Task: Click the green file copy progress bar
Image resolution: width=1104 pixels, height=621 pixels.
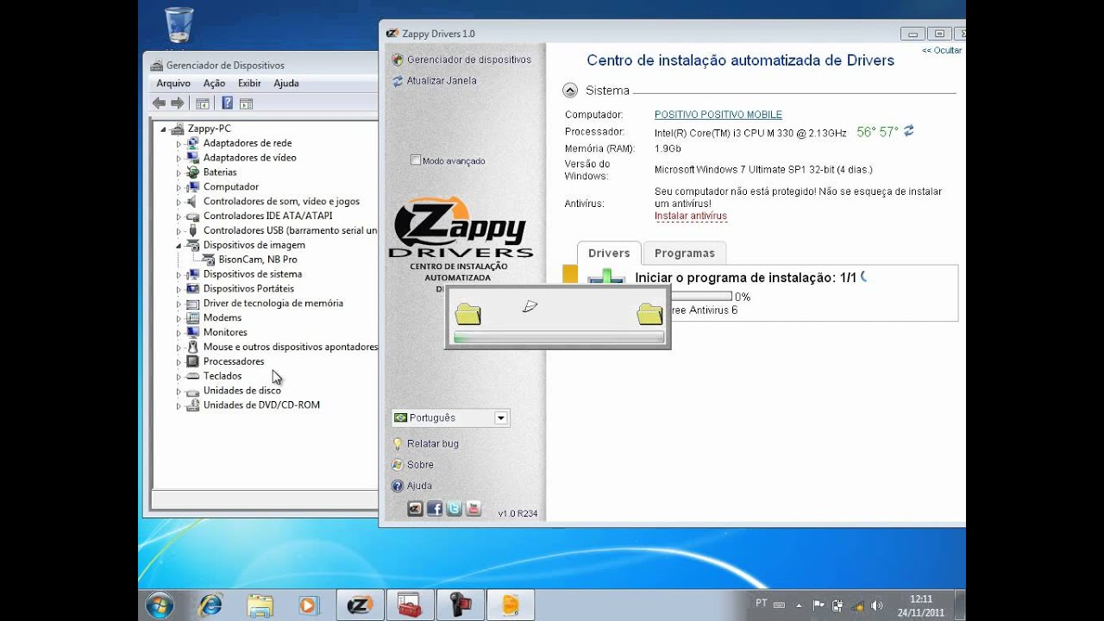Action: pos(558,338)
